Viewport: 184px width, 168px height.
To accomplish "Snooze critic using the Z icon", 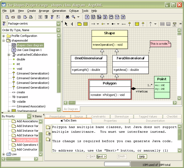I will click(48, 140).
